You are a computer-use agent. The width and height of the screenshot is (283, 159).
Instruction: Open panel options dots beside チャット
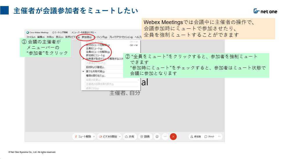tap(219, 137)
